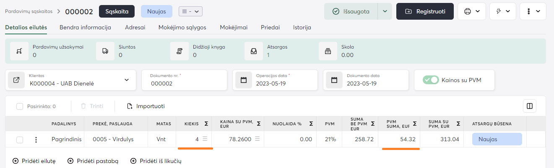Click the Registruoti button
Image resolution: width=554 pixels, height=168 pixels.
(x=425, y=11)
